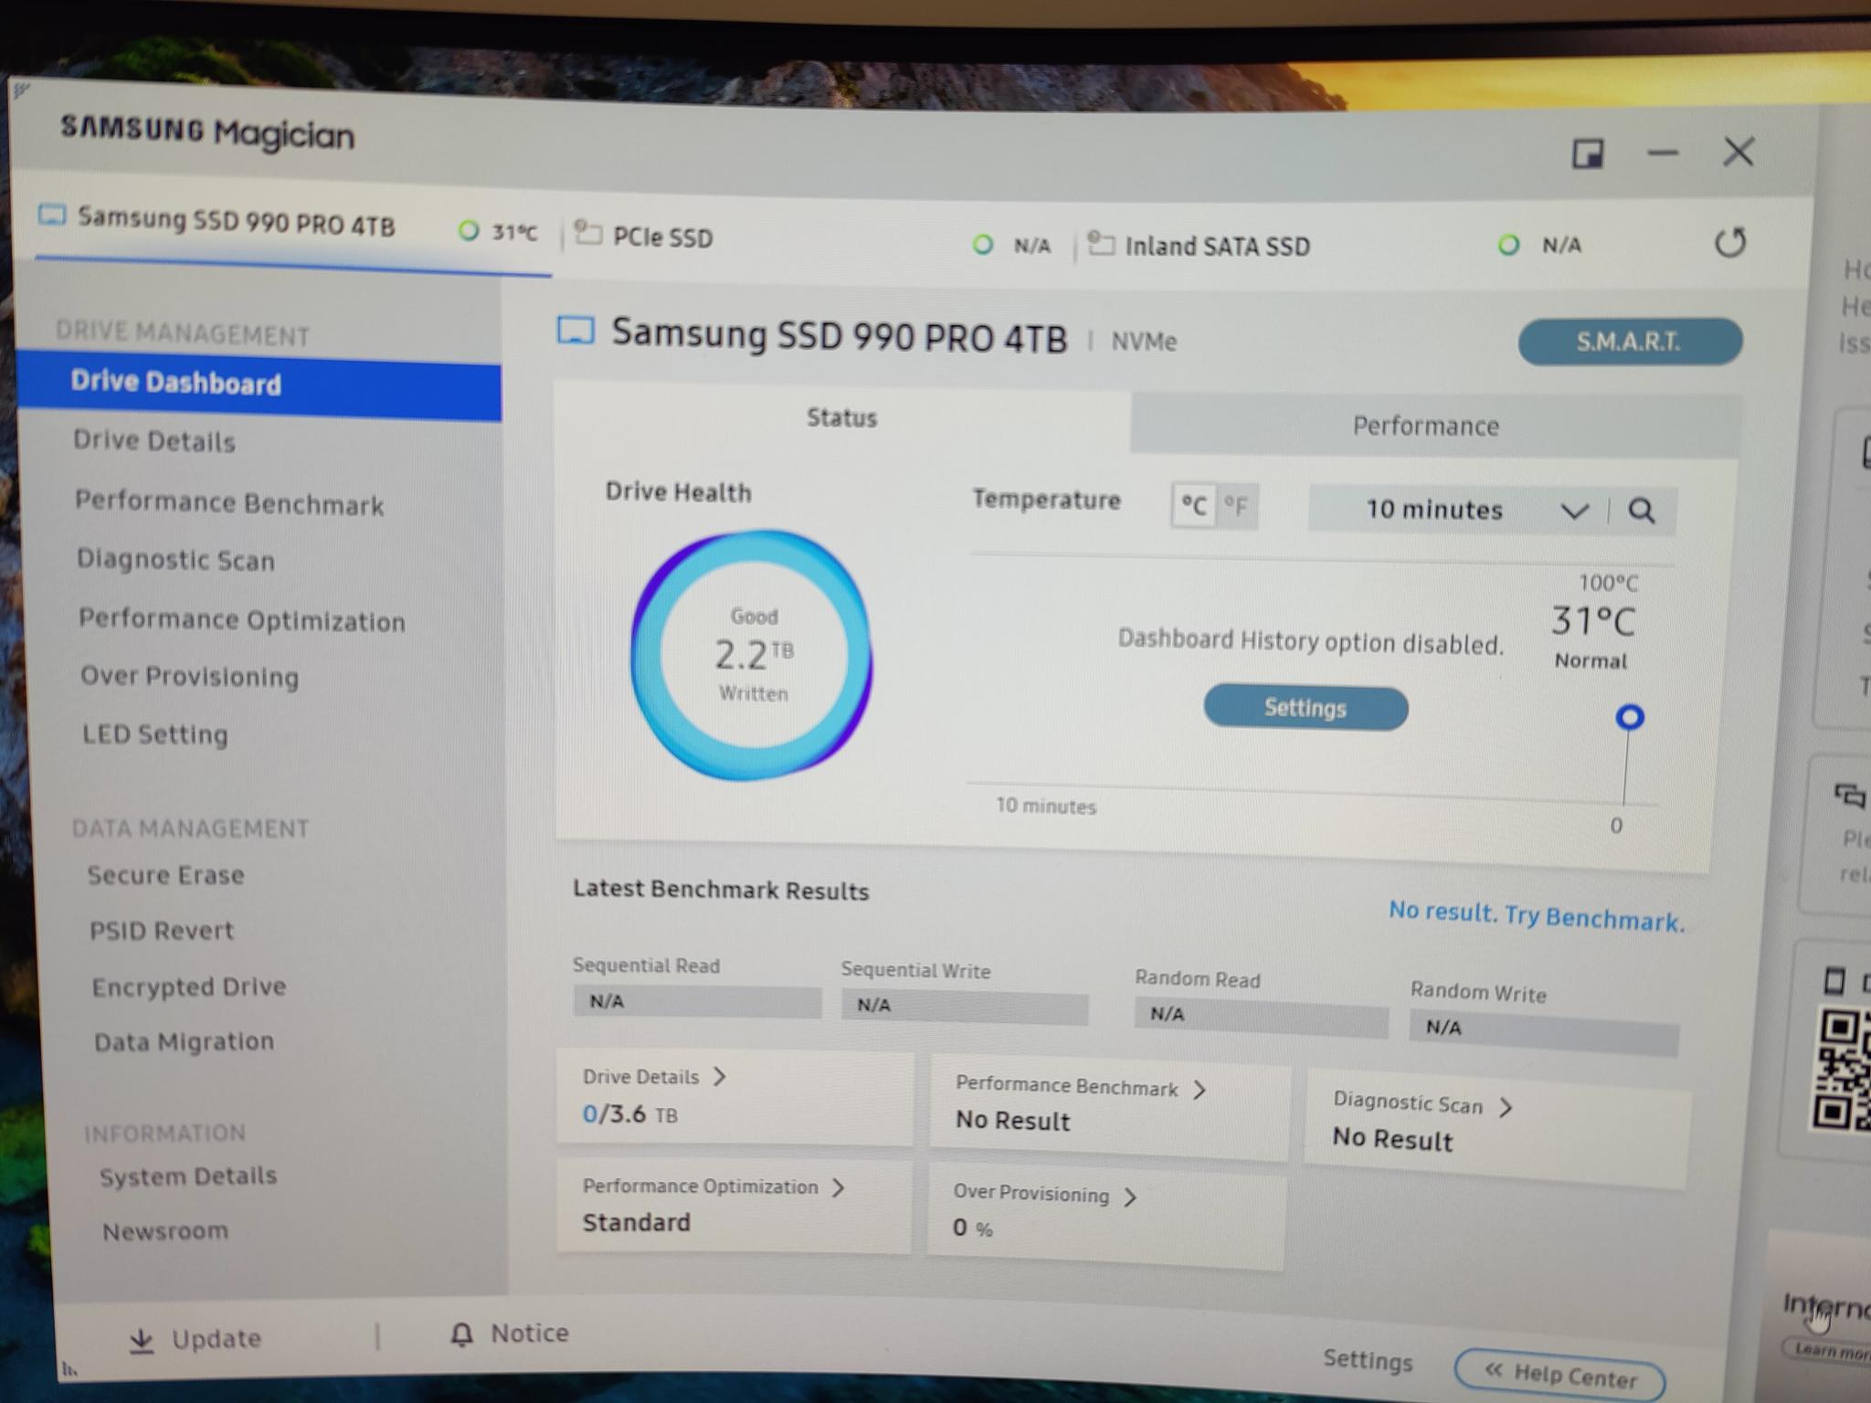Image resolution: width=1871 pixels, height=1403 pixels.
Task: Click the refresh drives icon
Action: (x=1729, y=242)
